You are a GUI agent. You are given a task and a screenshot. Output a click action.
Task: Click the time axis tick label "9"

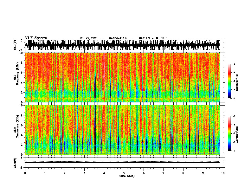203,173
